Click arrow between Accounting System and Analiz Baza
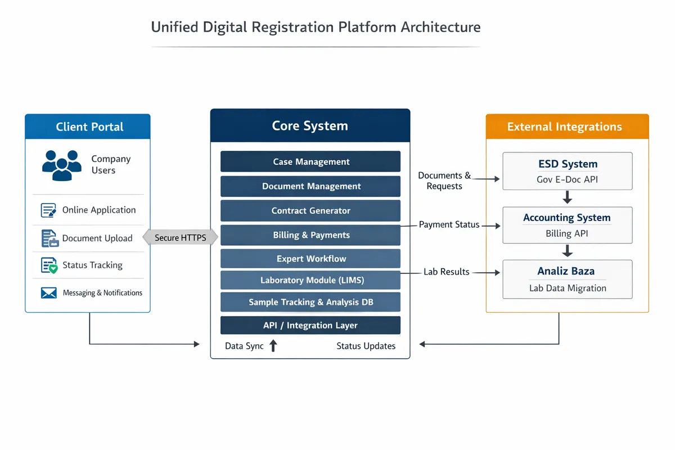675x450 pixels. pyautogui.click(x=567, y=251)
